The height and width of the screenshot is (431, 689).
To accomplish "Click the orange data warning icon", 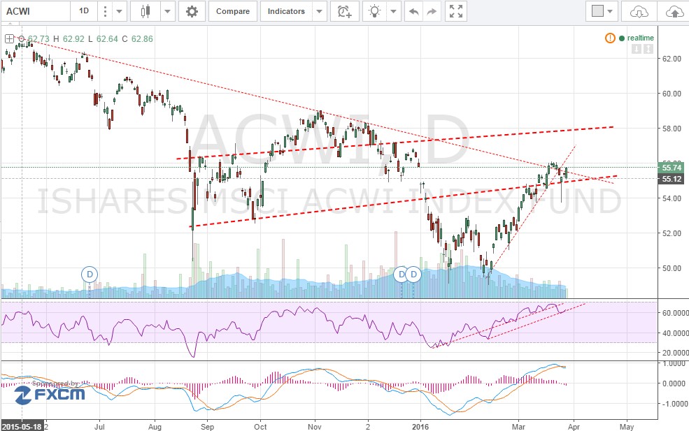I will (x=610, y=38).
